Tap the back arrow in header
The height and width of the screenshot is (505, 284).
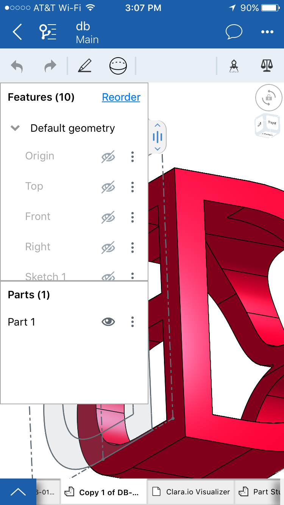17,32
